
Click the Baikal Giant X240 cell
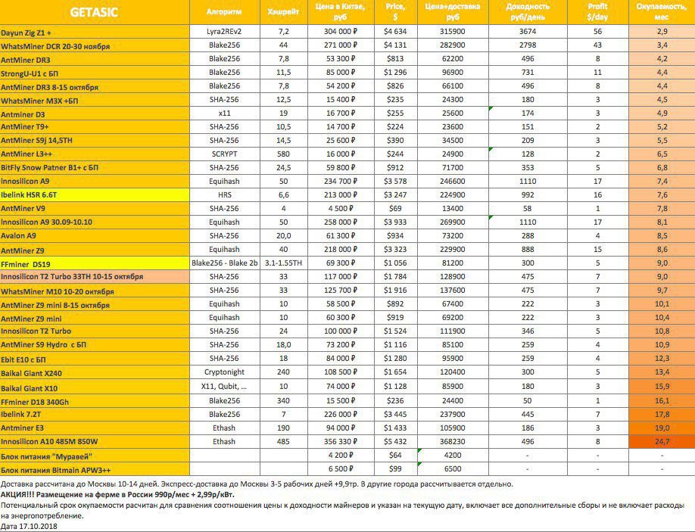coord(95,372)
